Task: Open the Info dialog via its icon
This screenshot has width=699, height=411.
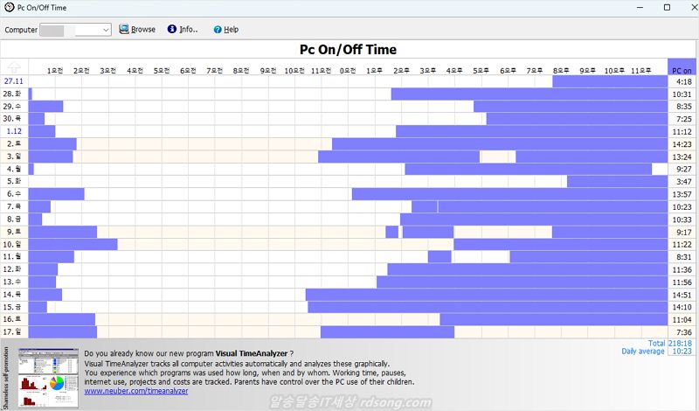Action: coord(172,30)
